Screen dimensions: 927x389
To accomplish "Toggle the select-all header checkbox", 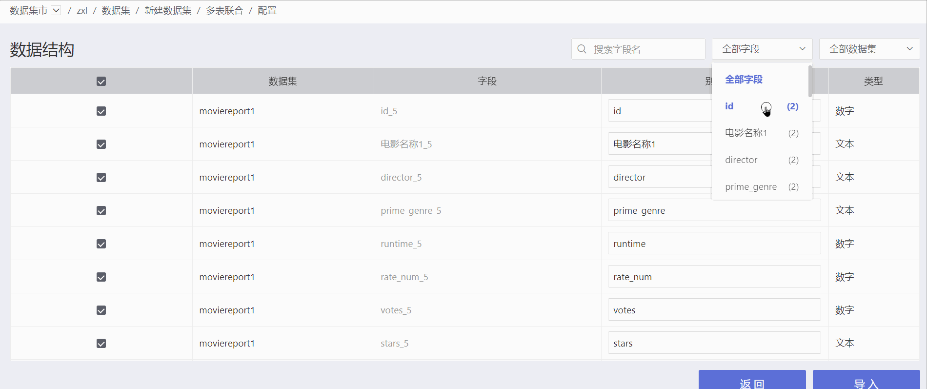I will [101, 82].
